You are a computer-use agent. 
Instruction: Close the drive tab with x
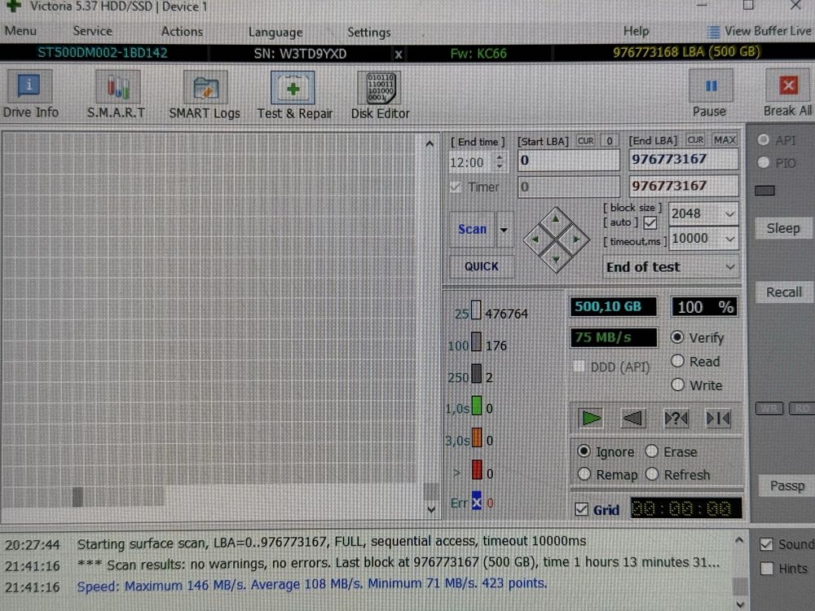coord(399,54)
